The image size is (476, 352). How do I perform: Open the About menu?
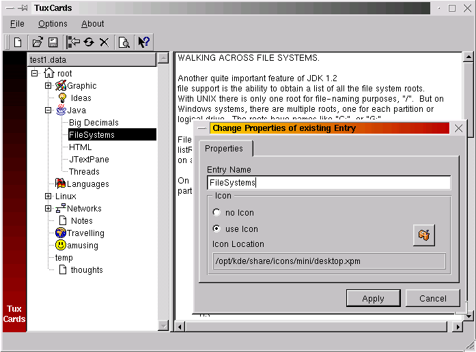[93, 24]
